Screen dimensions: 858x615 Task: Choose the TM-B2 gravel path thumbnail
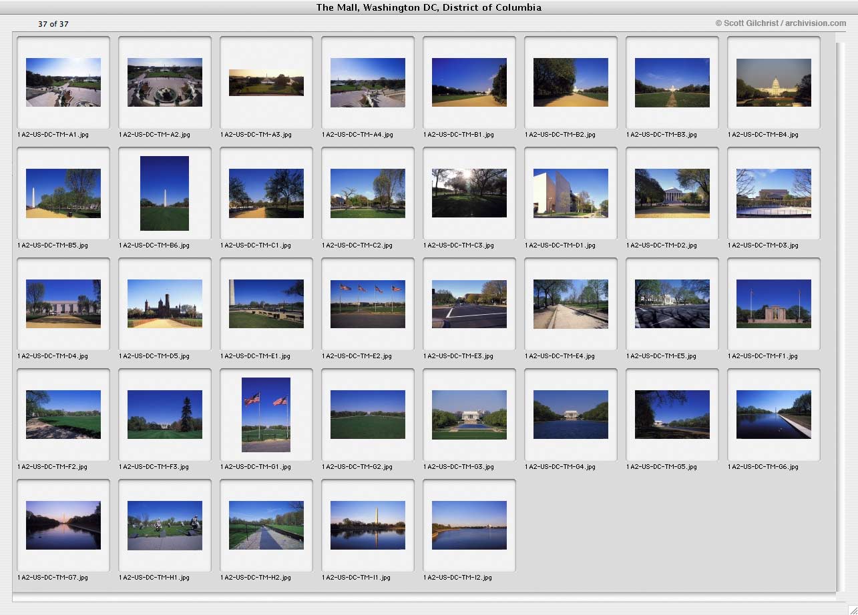pos(571,82)
